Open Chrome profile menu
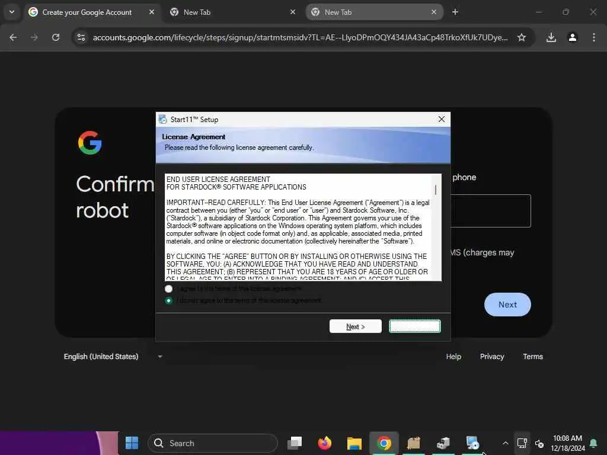Image resolution: width=607 pixels, height=455 pixels. (573, 37)
